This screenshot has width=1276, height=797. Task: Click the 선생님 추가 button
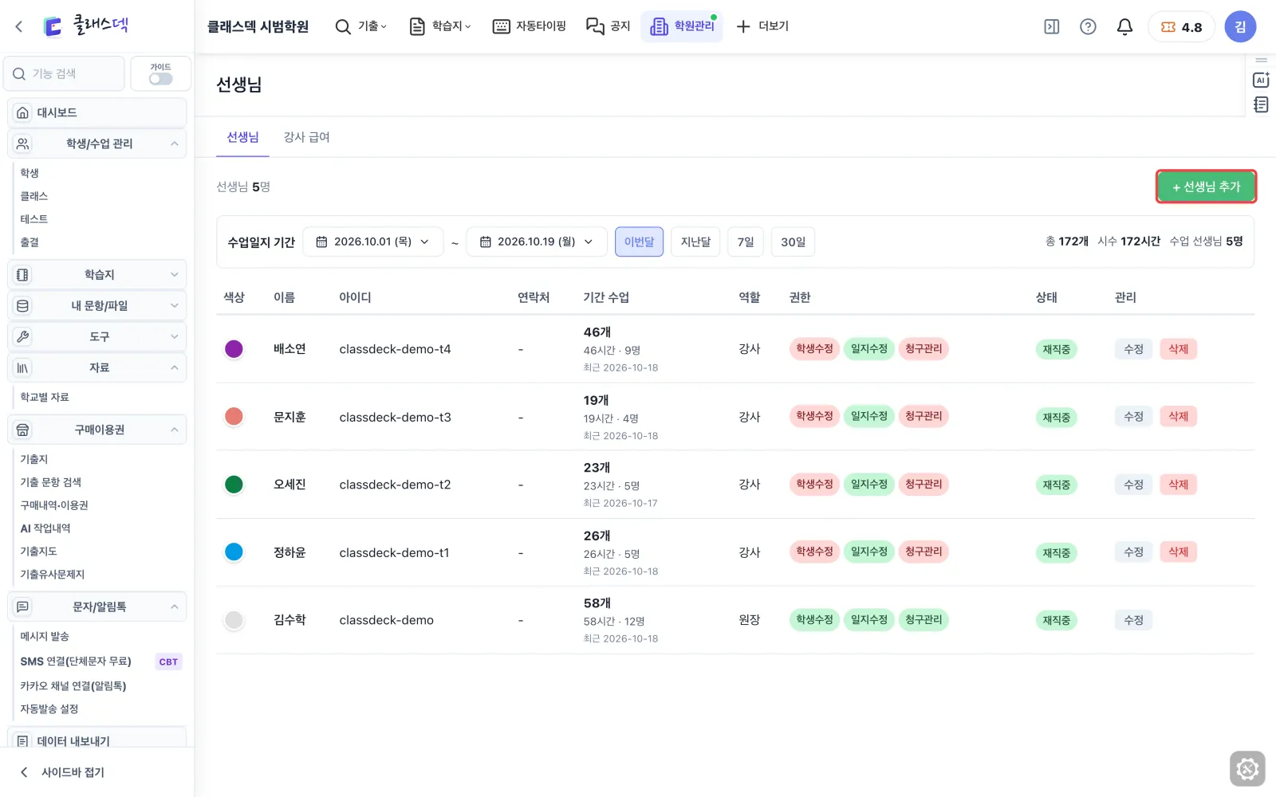click(x=1206, y=186)
